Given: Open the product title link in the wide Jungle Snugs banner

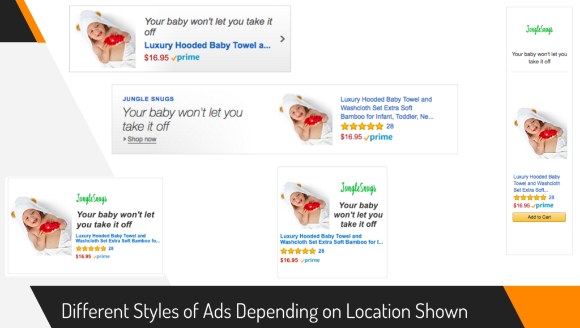Looking at the screenshot, I should tap(386, 108).
